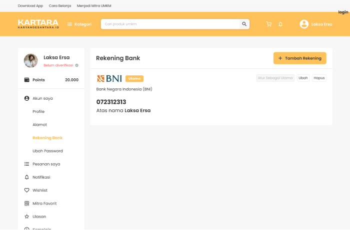The height and width of the screenshot is (230, 350).
Task: Click the Utama badge
Action: click(134, 79)
